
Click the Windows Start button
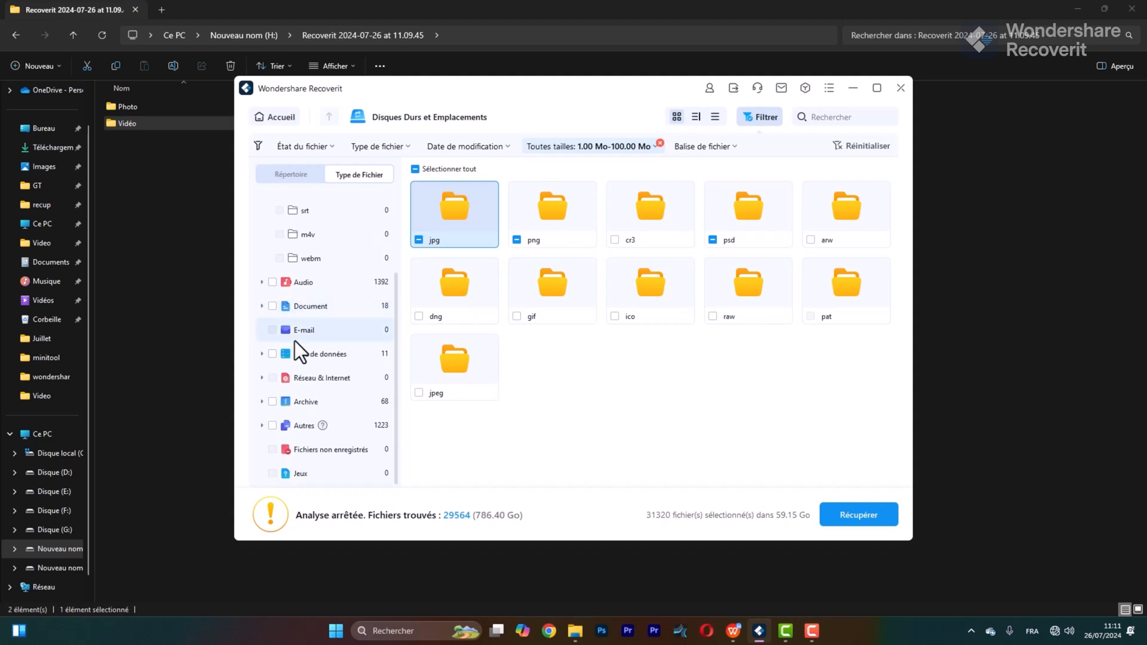pos(336,631)
